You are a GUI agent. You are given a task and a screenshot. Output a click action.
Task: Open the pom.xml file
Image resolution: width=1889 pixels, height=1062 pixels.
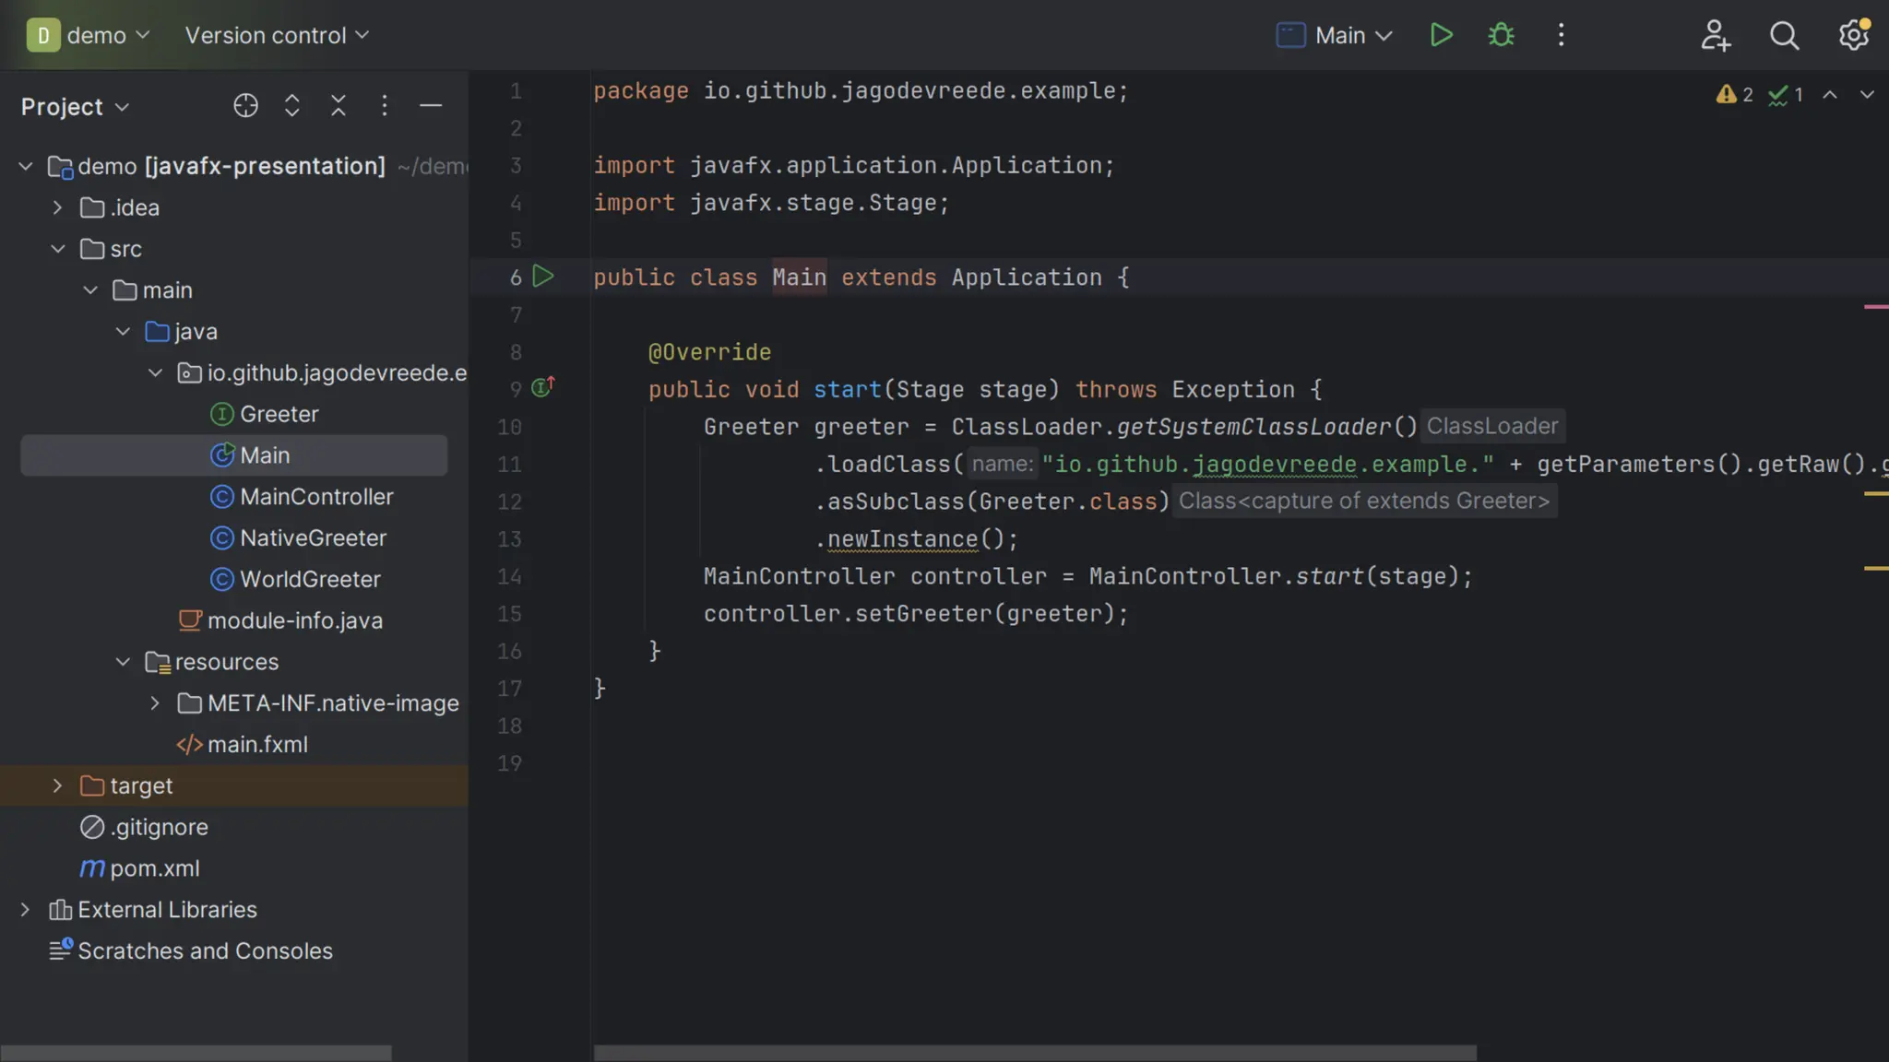click(x=154, y=868)
